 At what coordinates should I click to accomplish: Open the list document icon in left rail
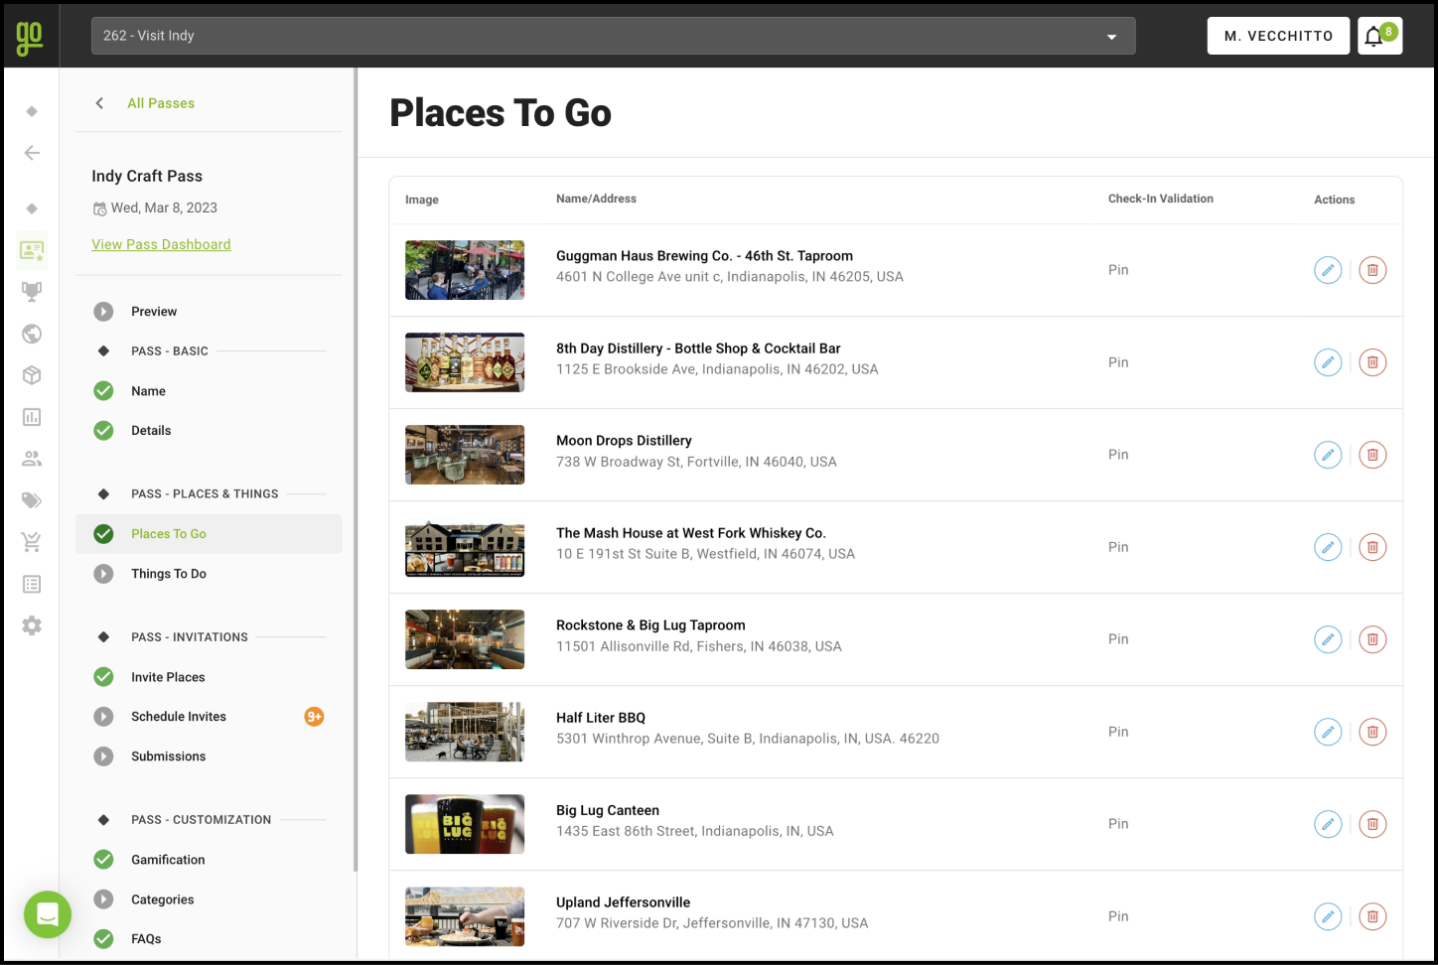[32, 584]
